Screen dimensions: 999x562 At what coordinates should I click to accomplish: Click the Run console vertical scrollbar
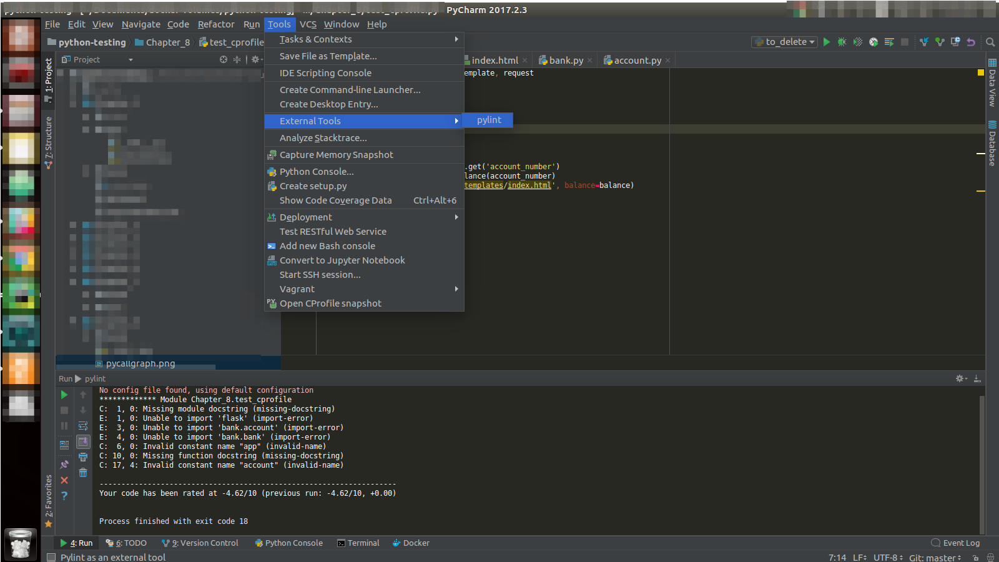pos(982,465)
